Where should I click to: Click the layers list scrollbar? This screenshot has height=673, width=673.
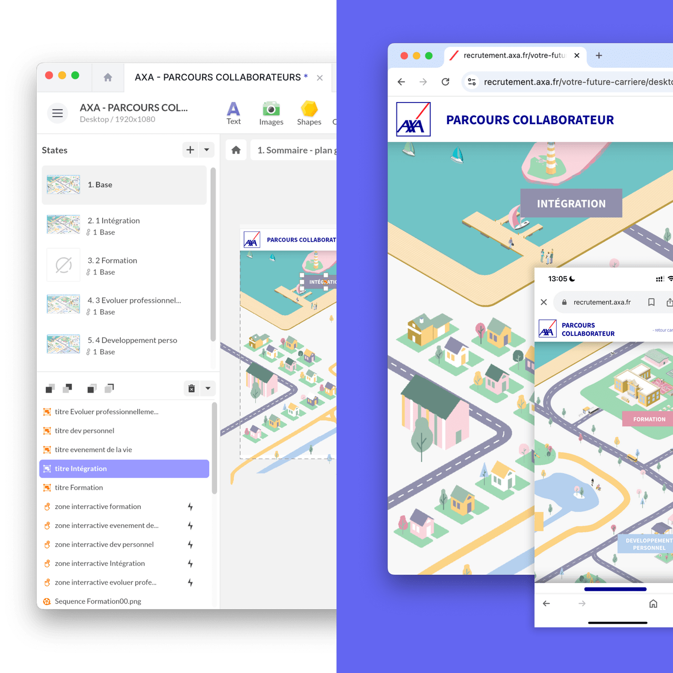214,448
